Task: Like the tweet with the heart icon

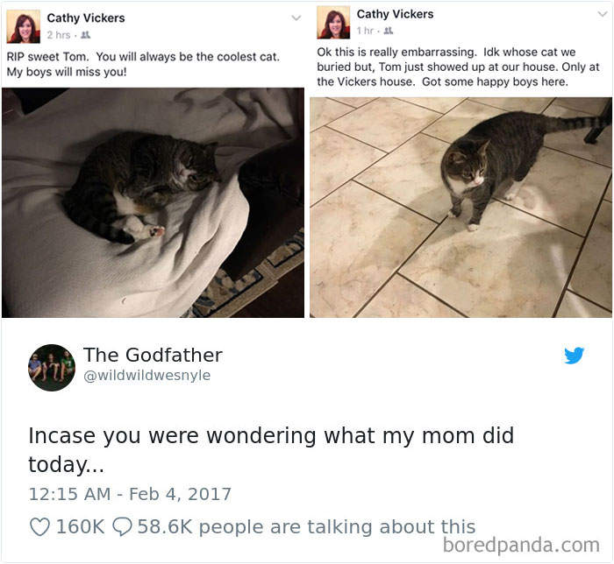Action: [x=39, y=527]
